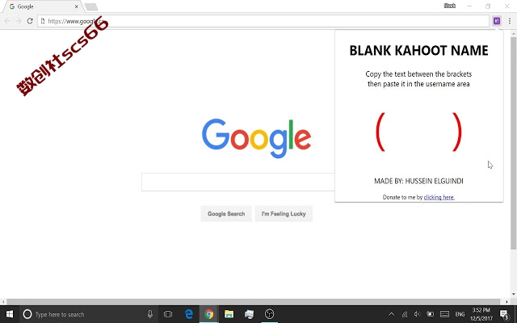The image size is (517, 323).
Task: Go forward to next page
Action: (19, 21)
